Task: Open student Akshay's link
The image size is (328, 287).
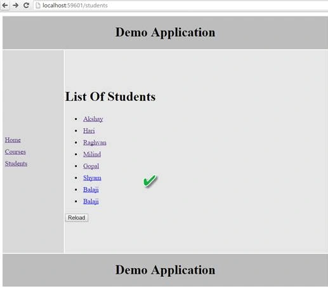Action: [x=93, y=119]
